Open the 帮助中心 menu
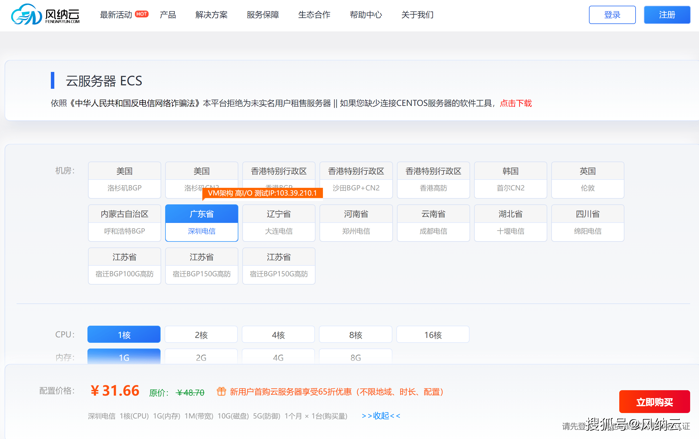Viewport: 699px width, 439px height. tap(366, 15)
